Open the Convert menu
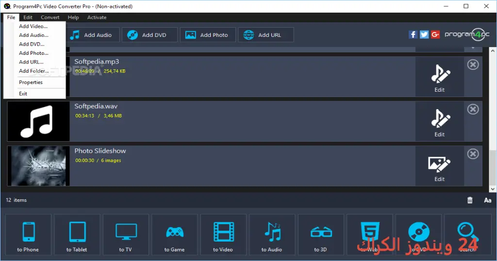This screenshot has width=497, height=261. pyautogui.click(x=50, y=17)
